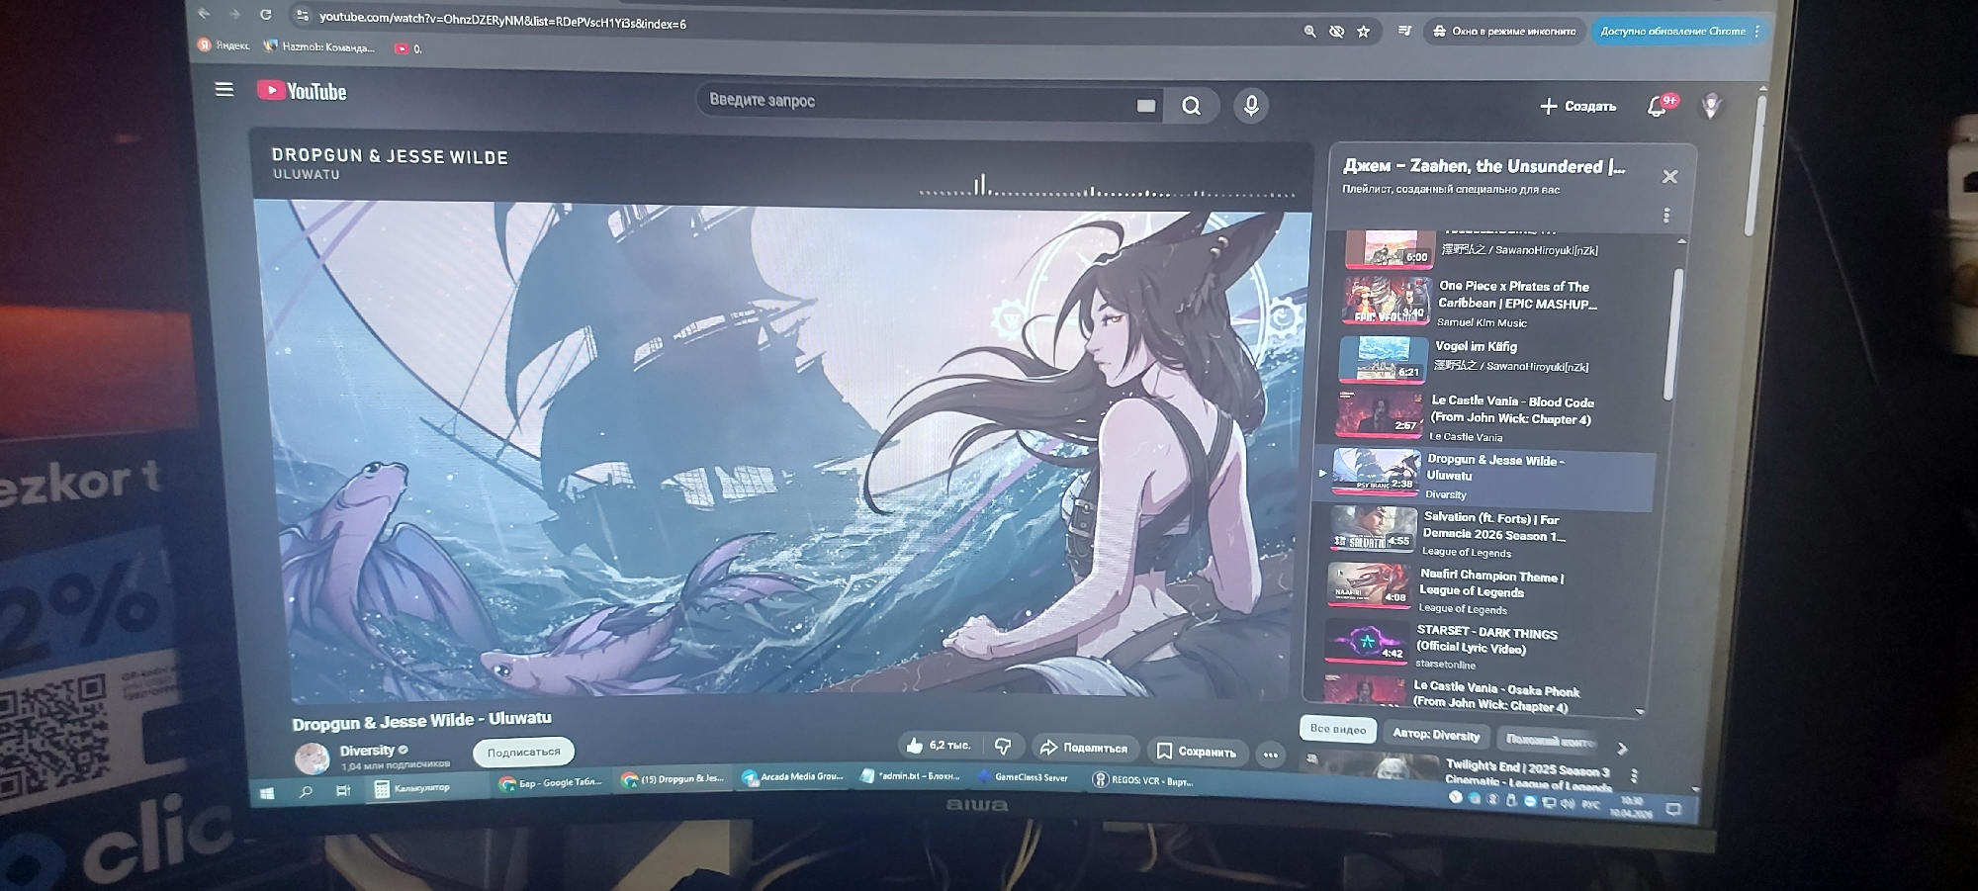This screenshot has height=891, width=1978.
Task: Open the Windows notification center icon
Action: [x=1673, y=809]
